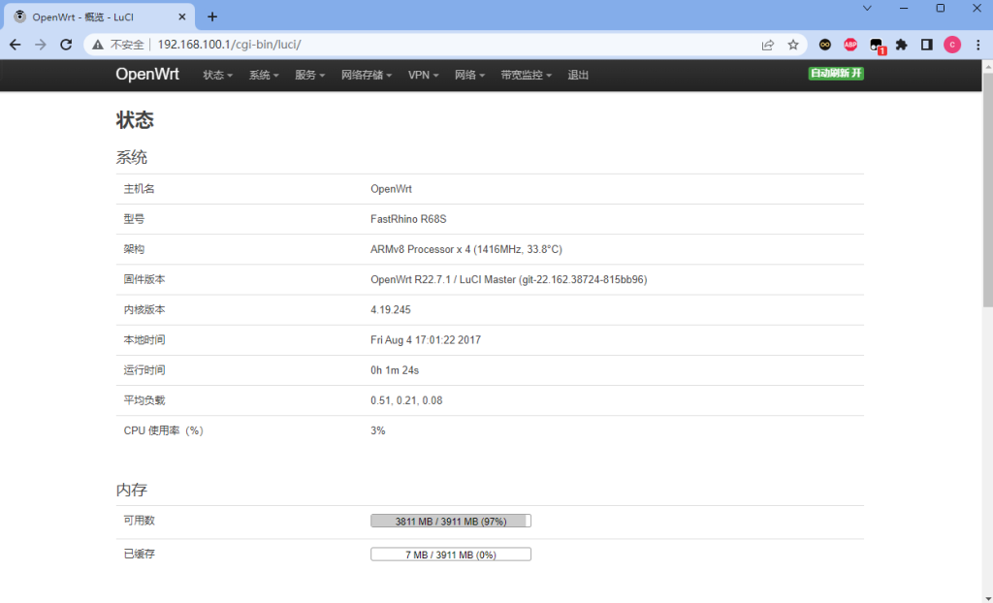Expand the 带宽监控 menu

pyautogui.click(x=527, y=75)
